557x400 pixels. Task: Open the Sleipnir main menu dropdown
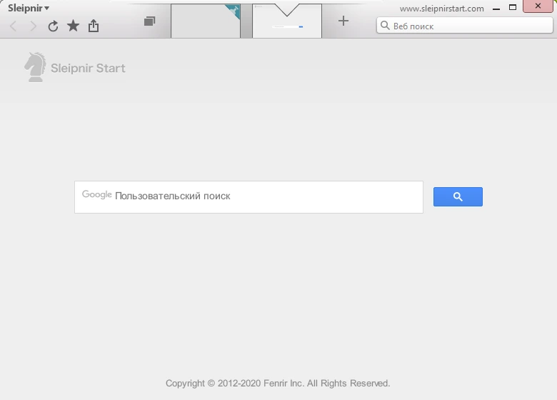(x=29, y=8)
